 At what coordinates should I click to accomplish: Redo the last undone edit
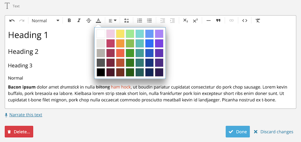22,21
